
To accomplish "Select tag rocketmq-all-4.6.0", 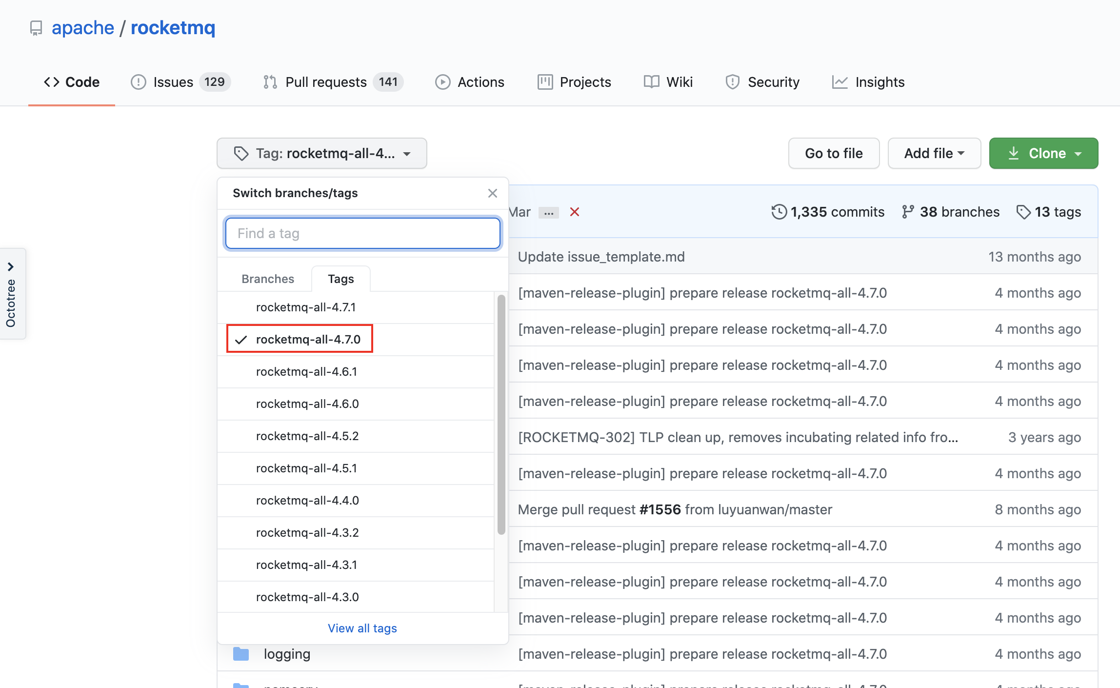I will 356,404.
